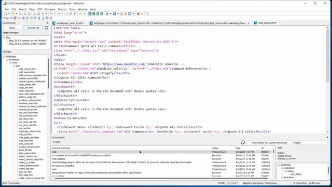Collapse the cmd folder in Changes tree
The height and width of the screenshot is (187, 332).
click(10, 63)
